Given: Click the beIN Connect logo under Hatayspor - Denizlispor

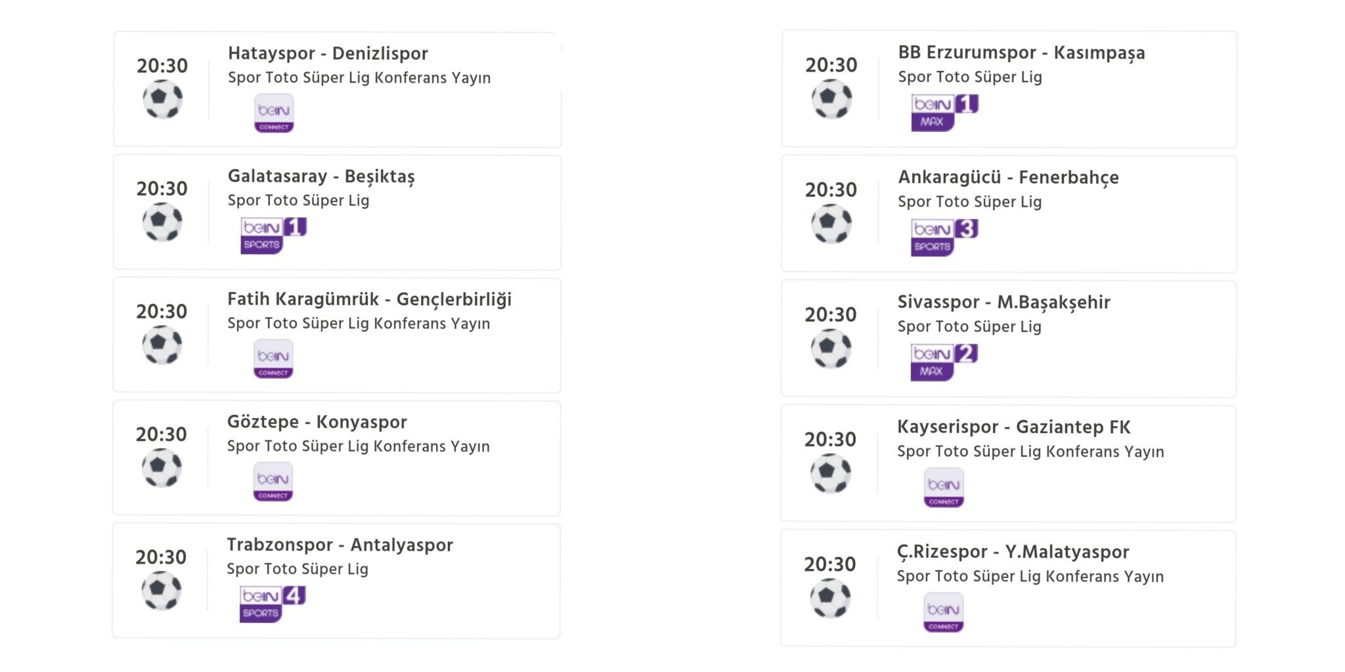Looking at the screenshot, I should [273, 113].
